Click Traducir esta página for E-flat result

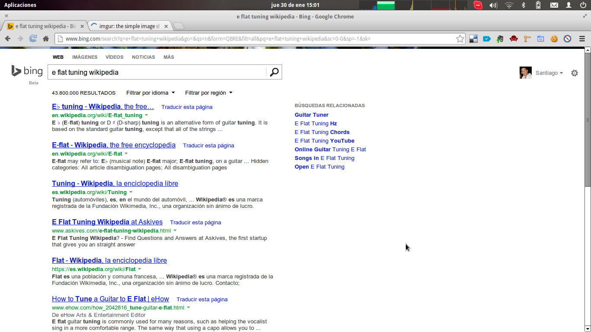pos(209,146)
